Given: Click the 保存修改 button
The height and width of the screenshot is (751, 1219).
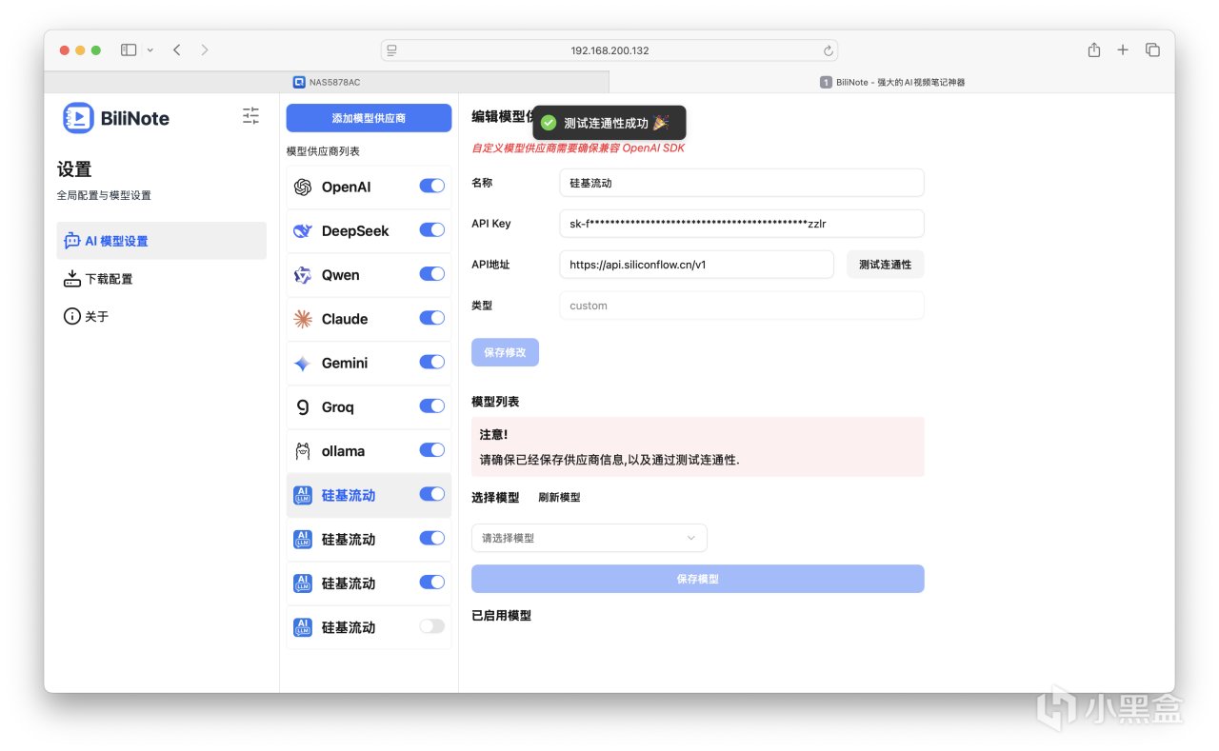Looking at the screenshot, I should pyautogui.click(x=506, y=352).
